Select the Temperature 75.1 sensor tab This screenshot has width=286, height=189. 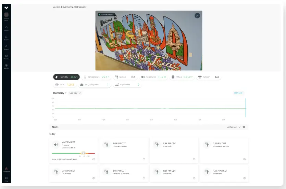[x=97, y=77]
